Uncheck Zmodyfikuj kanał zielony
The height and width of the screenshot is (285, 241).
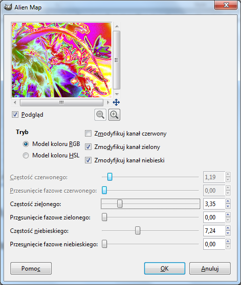(88, 146)
